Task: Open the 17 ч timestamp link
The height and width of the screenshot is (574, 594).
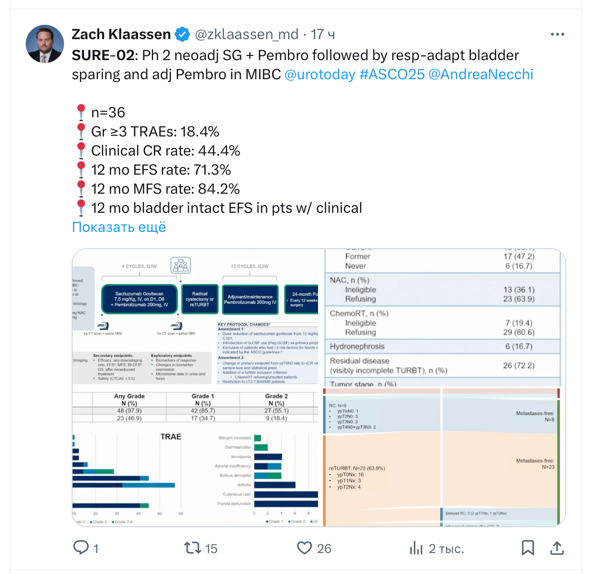Action: point(323,34)
